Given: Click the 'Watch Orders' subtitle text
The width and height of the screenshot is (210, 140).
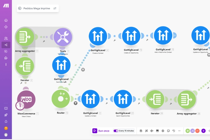Looking at the screenshot, I should (x=26, y=116).
